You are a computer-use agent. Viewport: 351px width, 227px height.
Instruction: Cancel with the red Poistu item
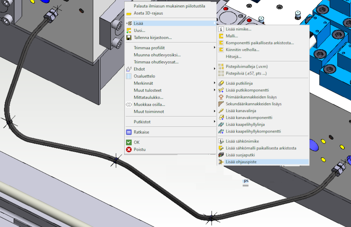pyautogui.click(x=139, y=149)
